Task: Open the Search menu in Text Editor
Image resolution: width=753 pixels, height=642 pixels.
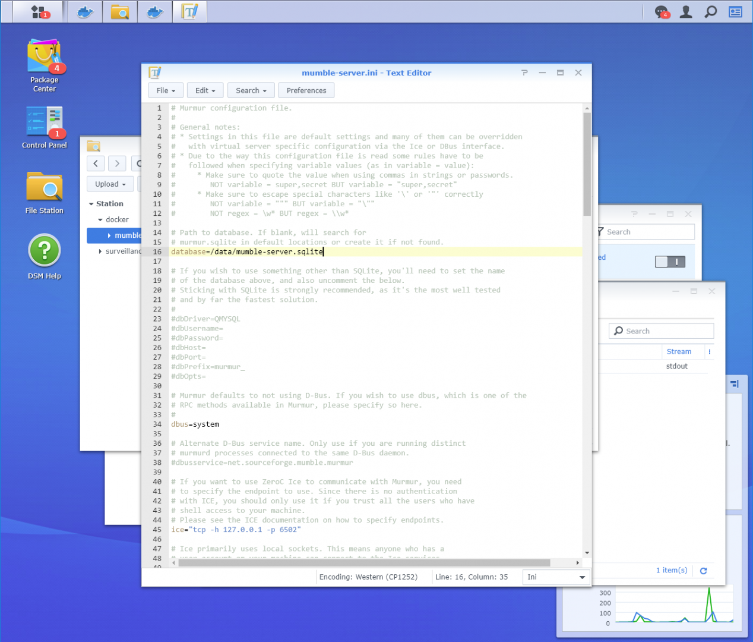Action: (250, 90)
